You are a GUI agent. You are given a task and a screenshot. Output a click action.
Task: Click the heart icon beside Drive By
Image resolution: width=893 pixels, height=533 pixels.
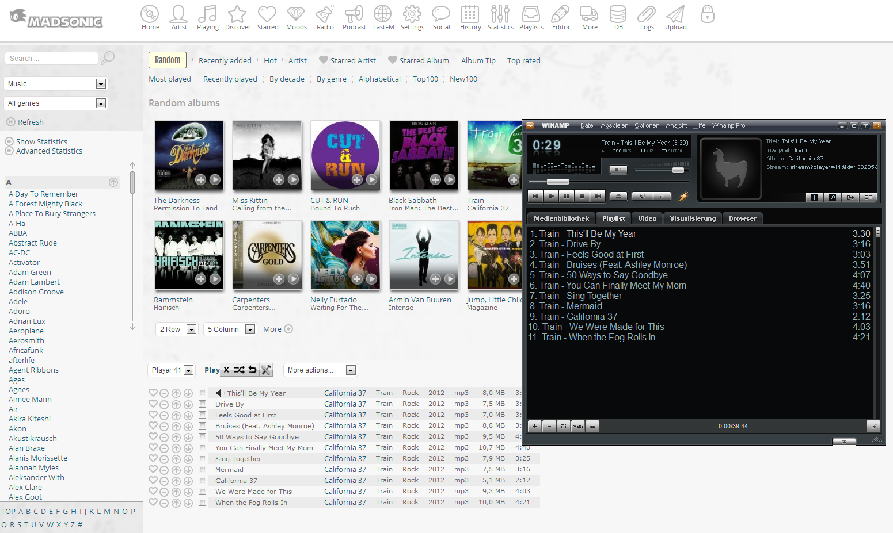(x=153, y=404)
